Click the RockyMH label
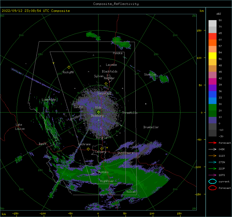The image size is (232, 217). point(68,72)
